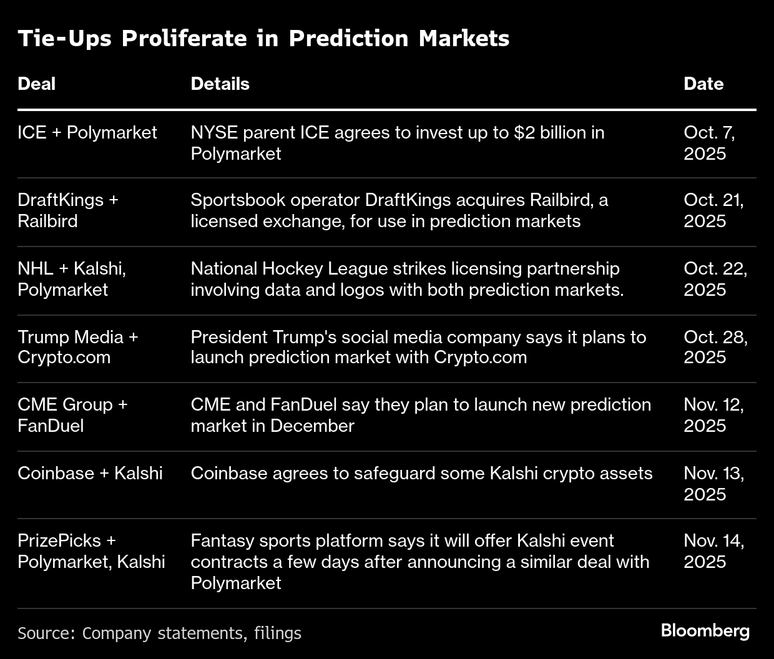Click the PrizePicks + Polymarket, Kalshi deal cell

pyautogui.click(x=91, y=551)
